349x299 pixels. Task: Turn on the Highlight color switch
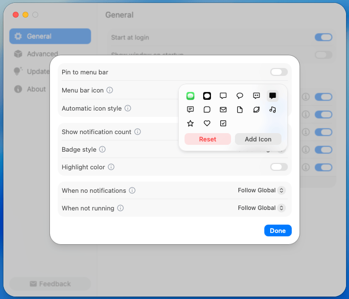279,167
